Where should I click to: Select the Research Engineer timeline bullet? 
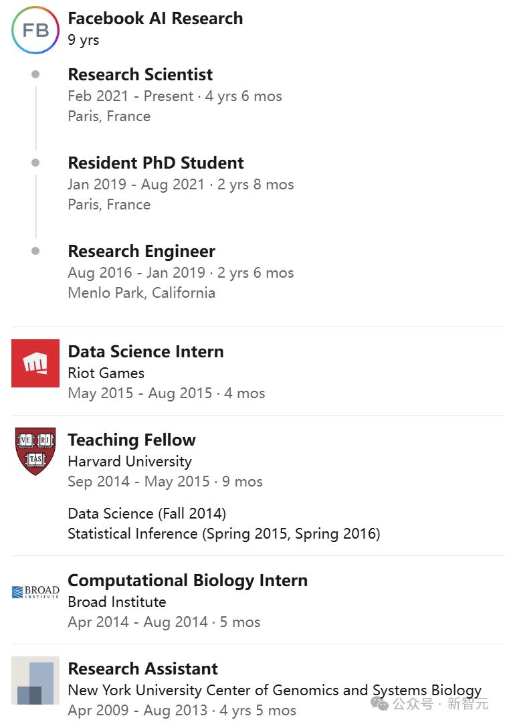point(35,251)
